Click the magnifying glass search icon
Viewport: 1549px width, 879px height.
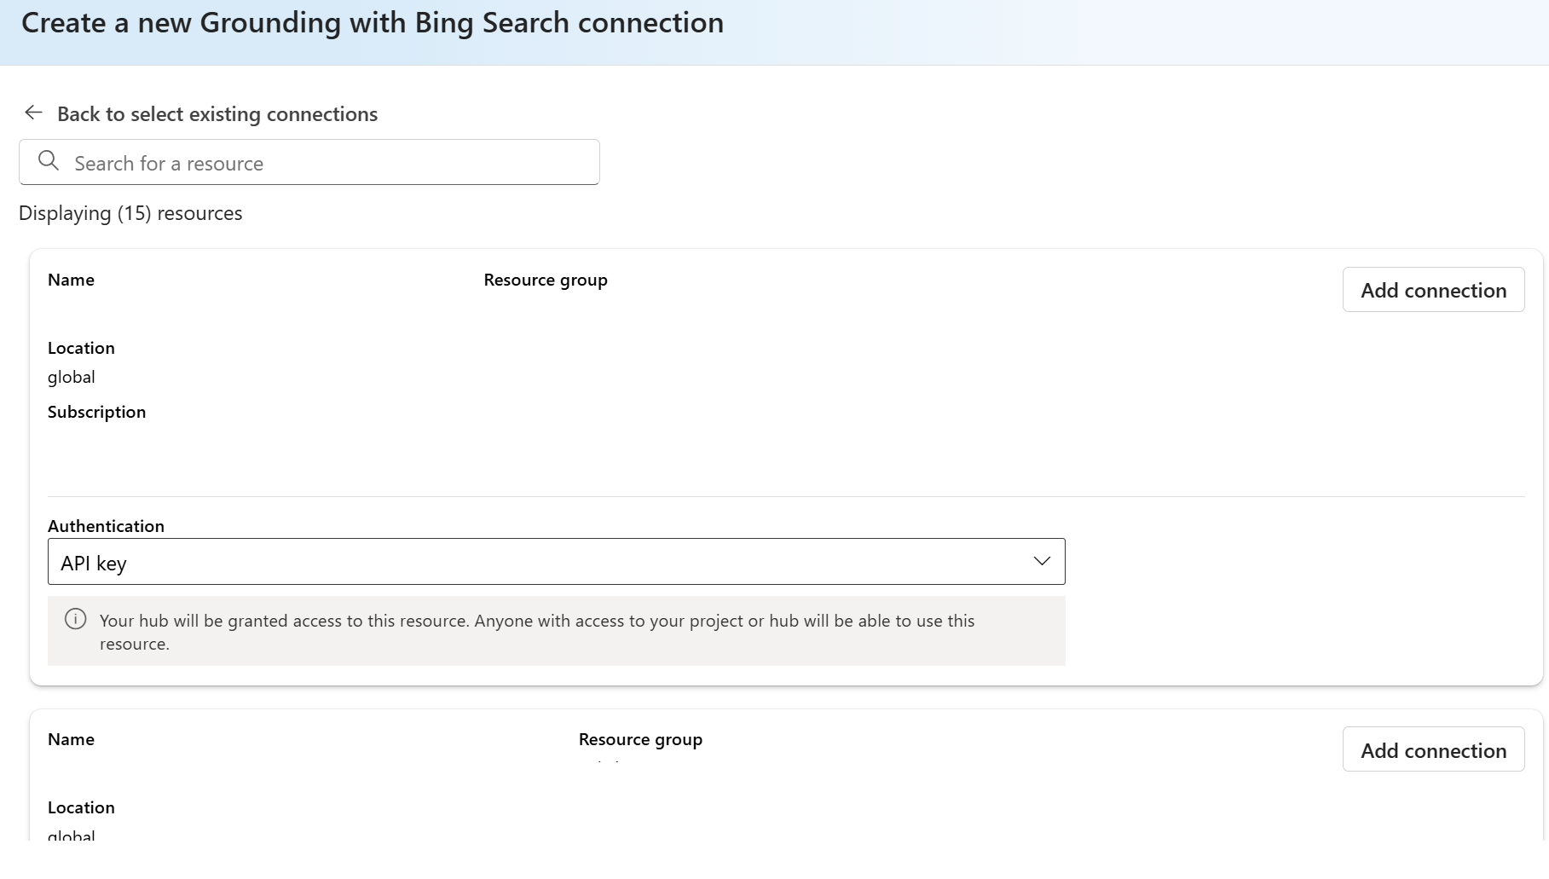pyautogui.click(x=49, y=161)
